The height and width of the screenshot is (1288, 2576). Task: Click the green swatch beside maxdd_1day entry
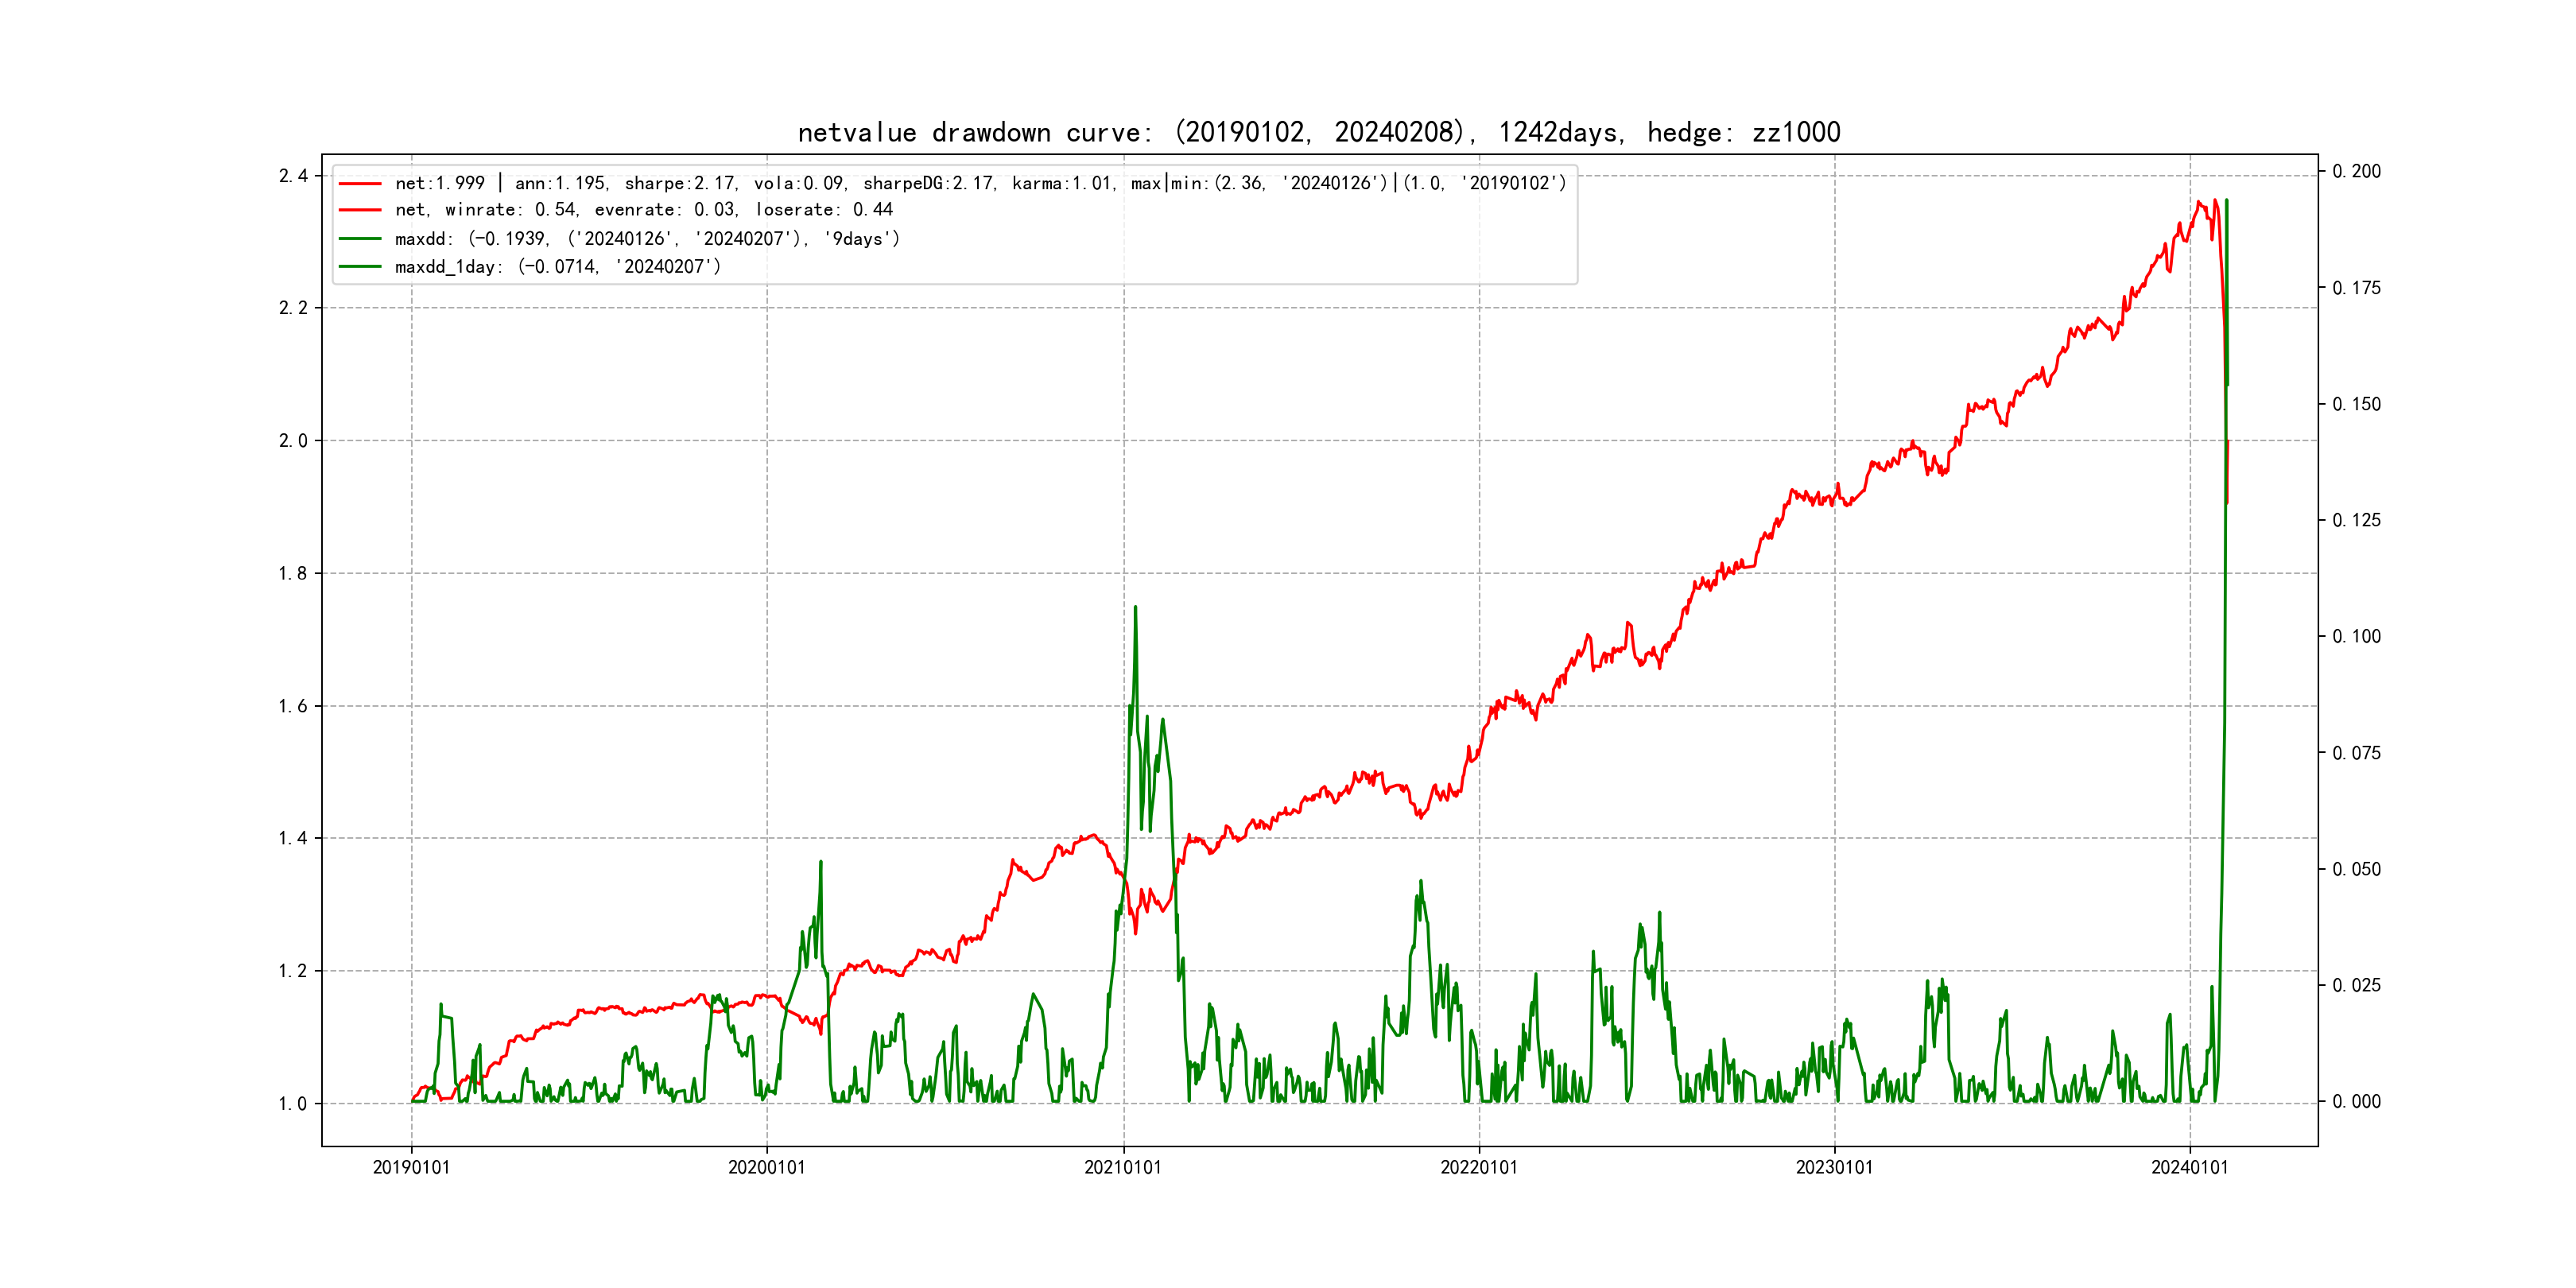click(360, 267)
